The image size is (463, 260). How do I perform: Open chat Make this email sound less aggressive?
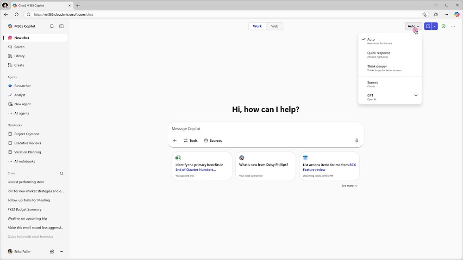pos(36,228)
